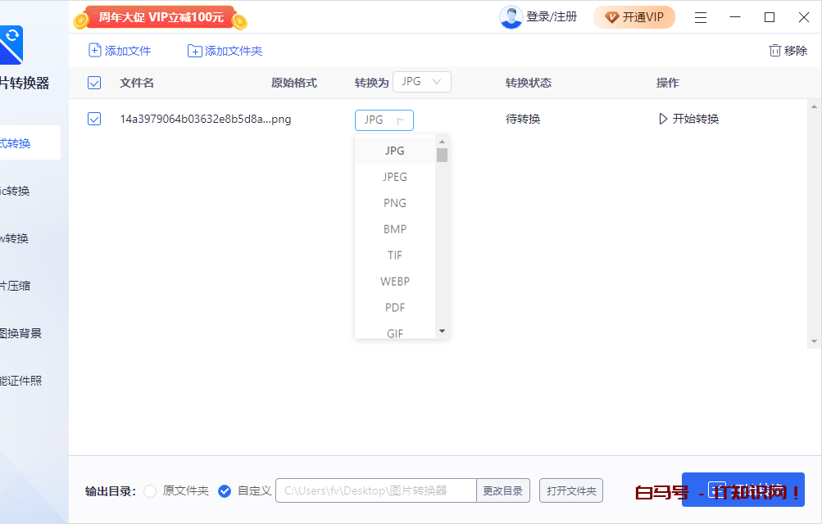Click the format list scrollbar thumb
Screen dimensions: 822x524
tap(442, 155)
